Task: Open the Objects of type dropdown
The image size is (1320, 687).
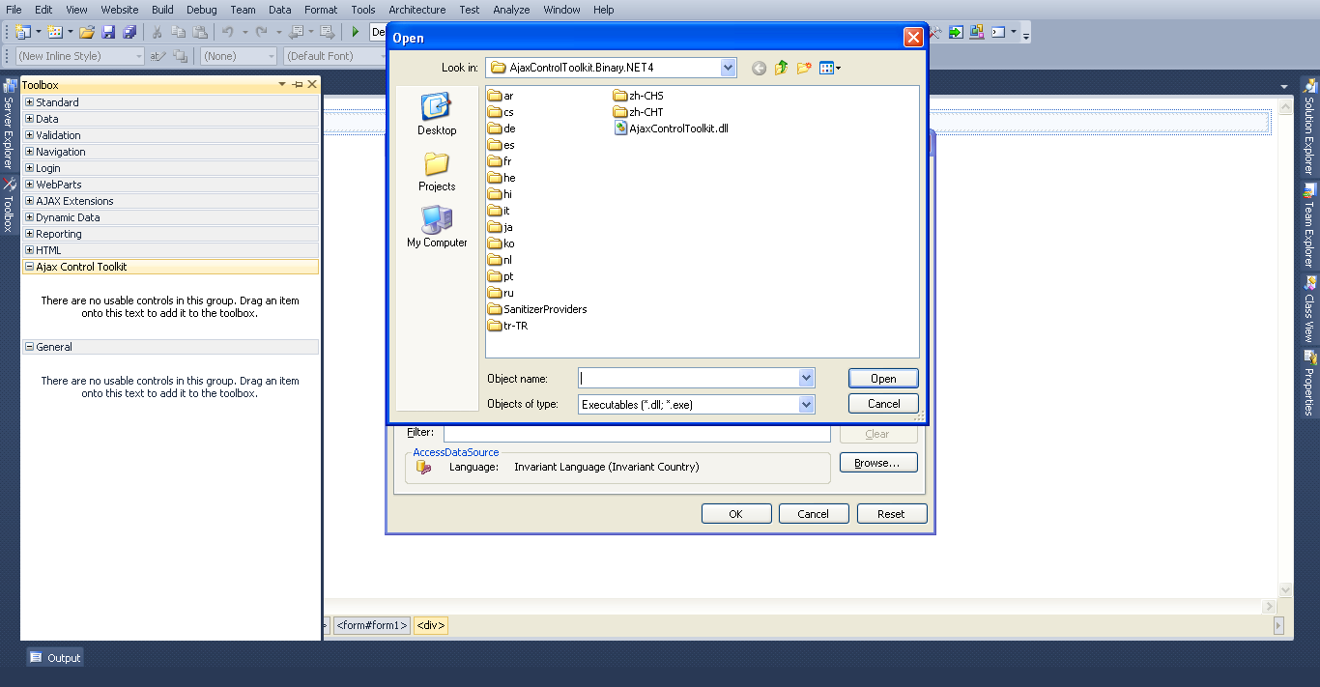Action: click(x=807, y=404)
